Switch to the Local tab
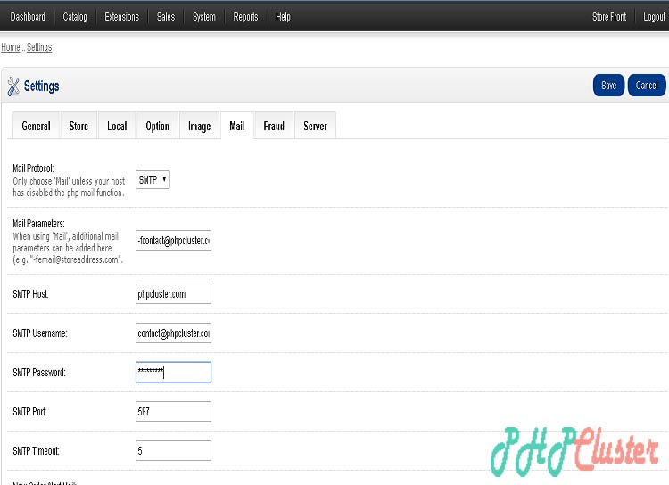The image size is (669, 485). tap(117, 126)
